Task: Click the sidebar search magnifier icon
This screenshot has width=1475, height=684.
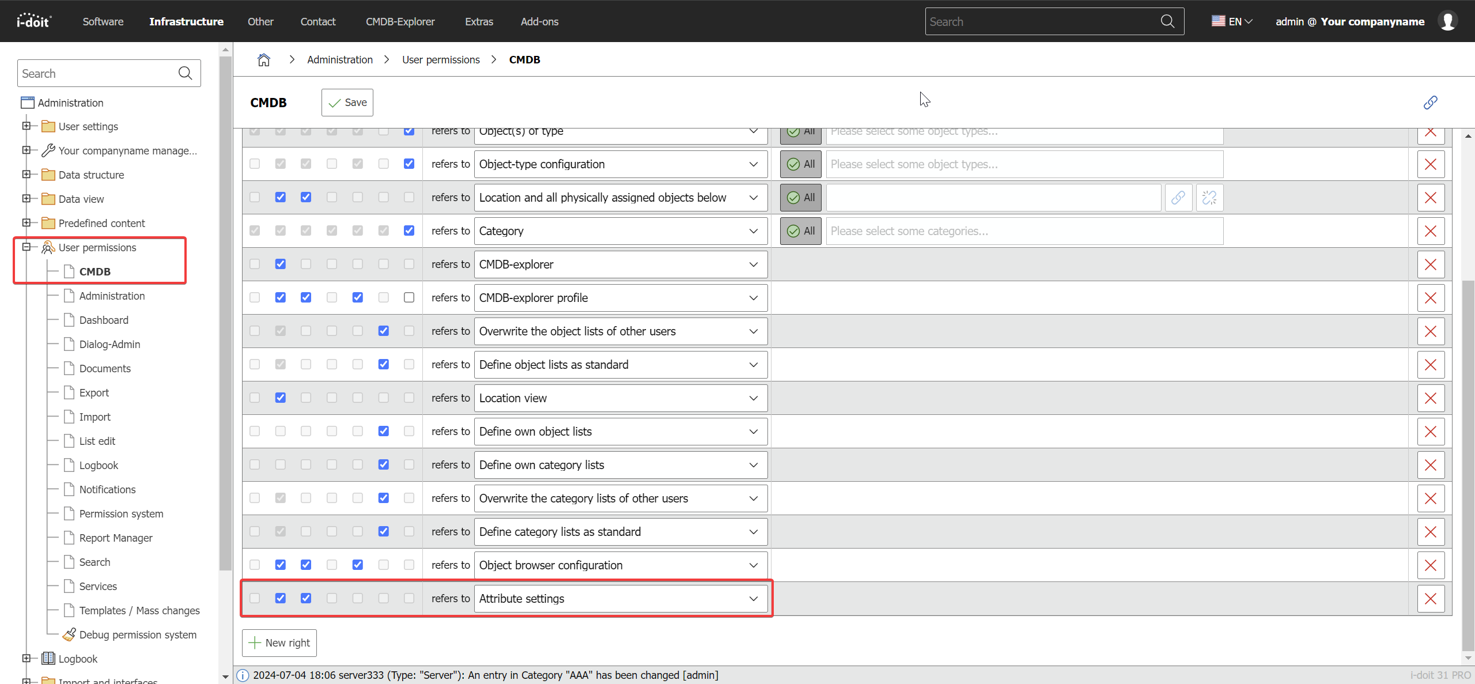Action: pyautogui.click(x=185, y=73)
